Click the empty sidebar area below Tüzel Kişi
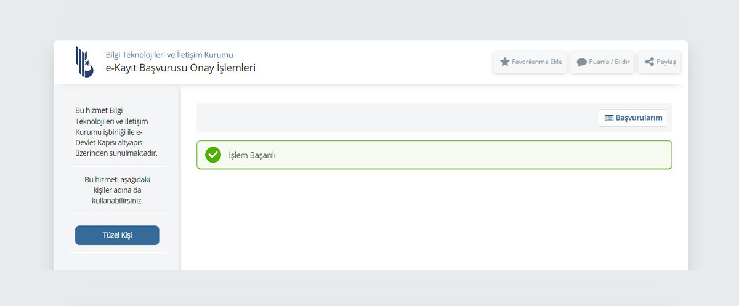Viewport: 739px width, 306px height. [x=117, y=261]
